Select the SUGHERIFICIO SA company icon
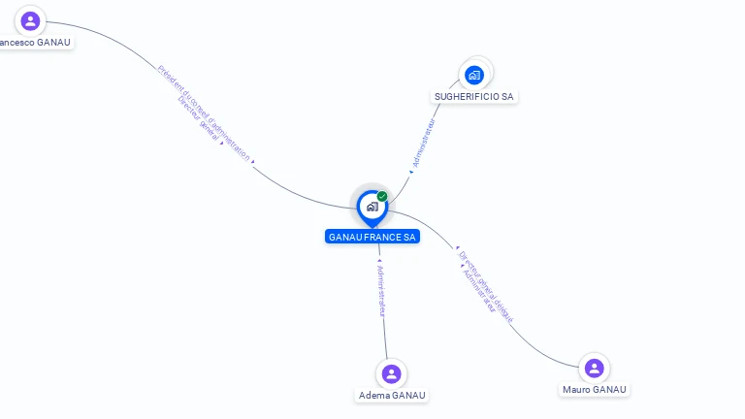745x419 pixels. click(474, 75)
